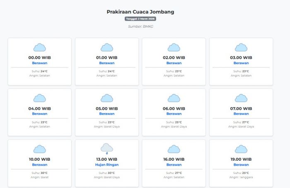Click the cloud icon for 00.00 WIB

[40, 48]
